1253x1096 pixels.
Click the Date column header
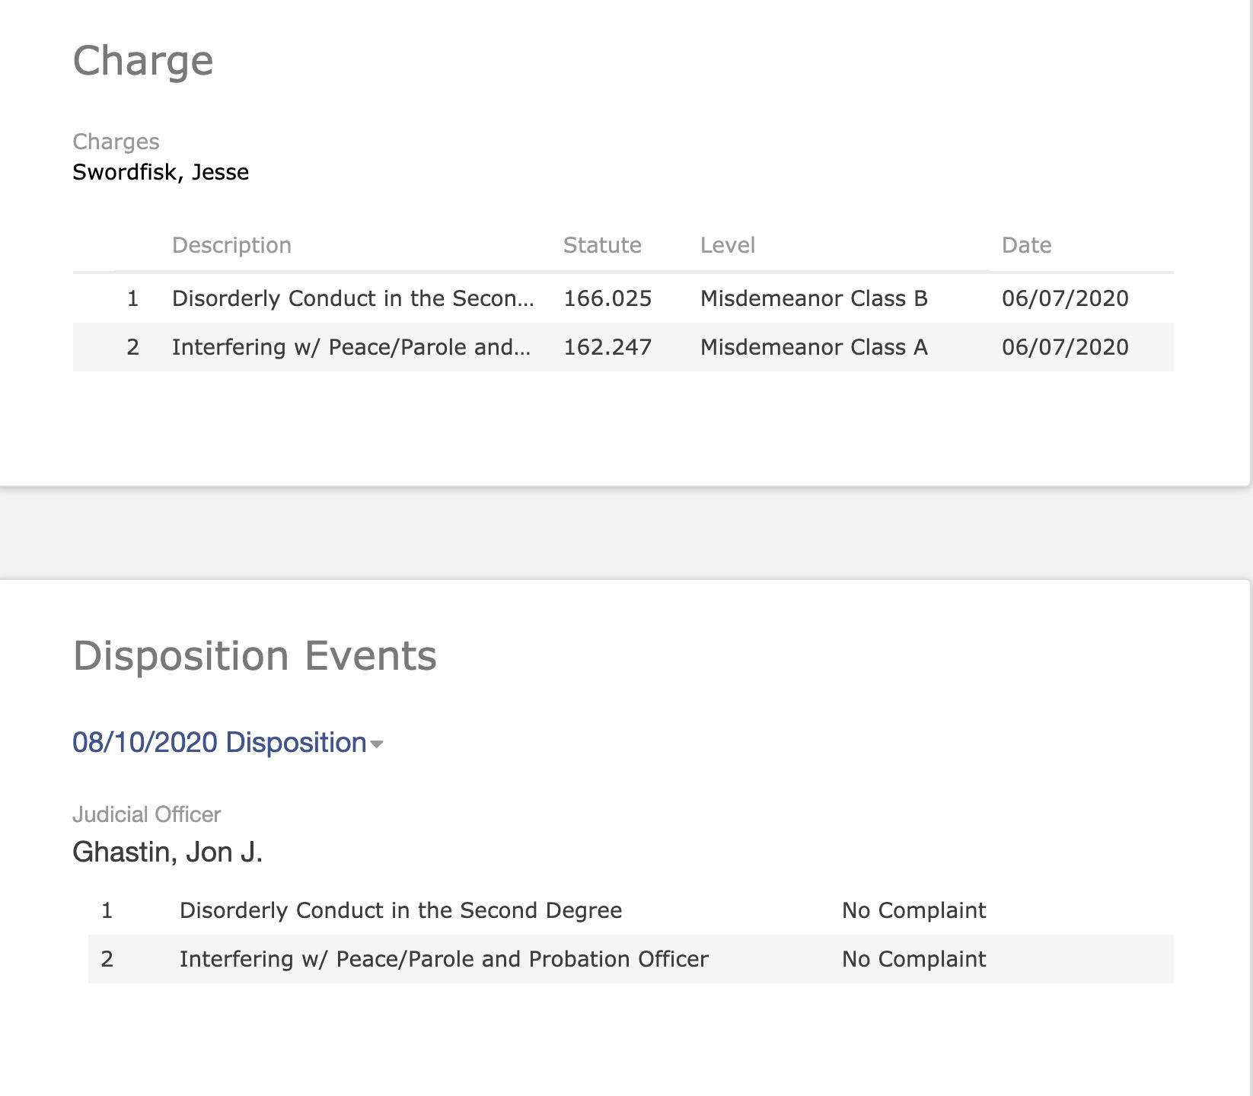(x=1026, y=245)
